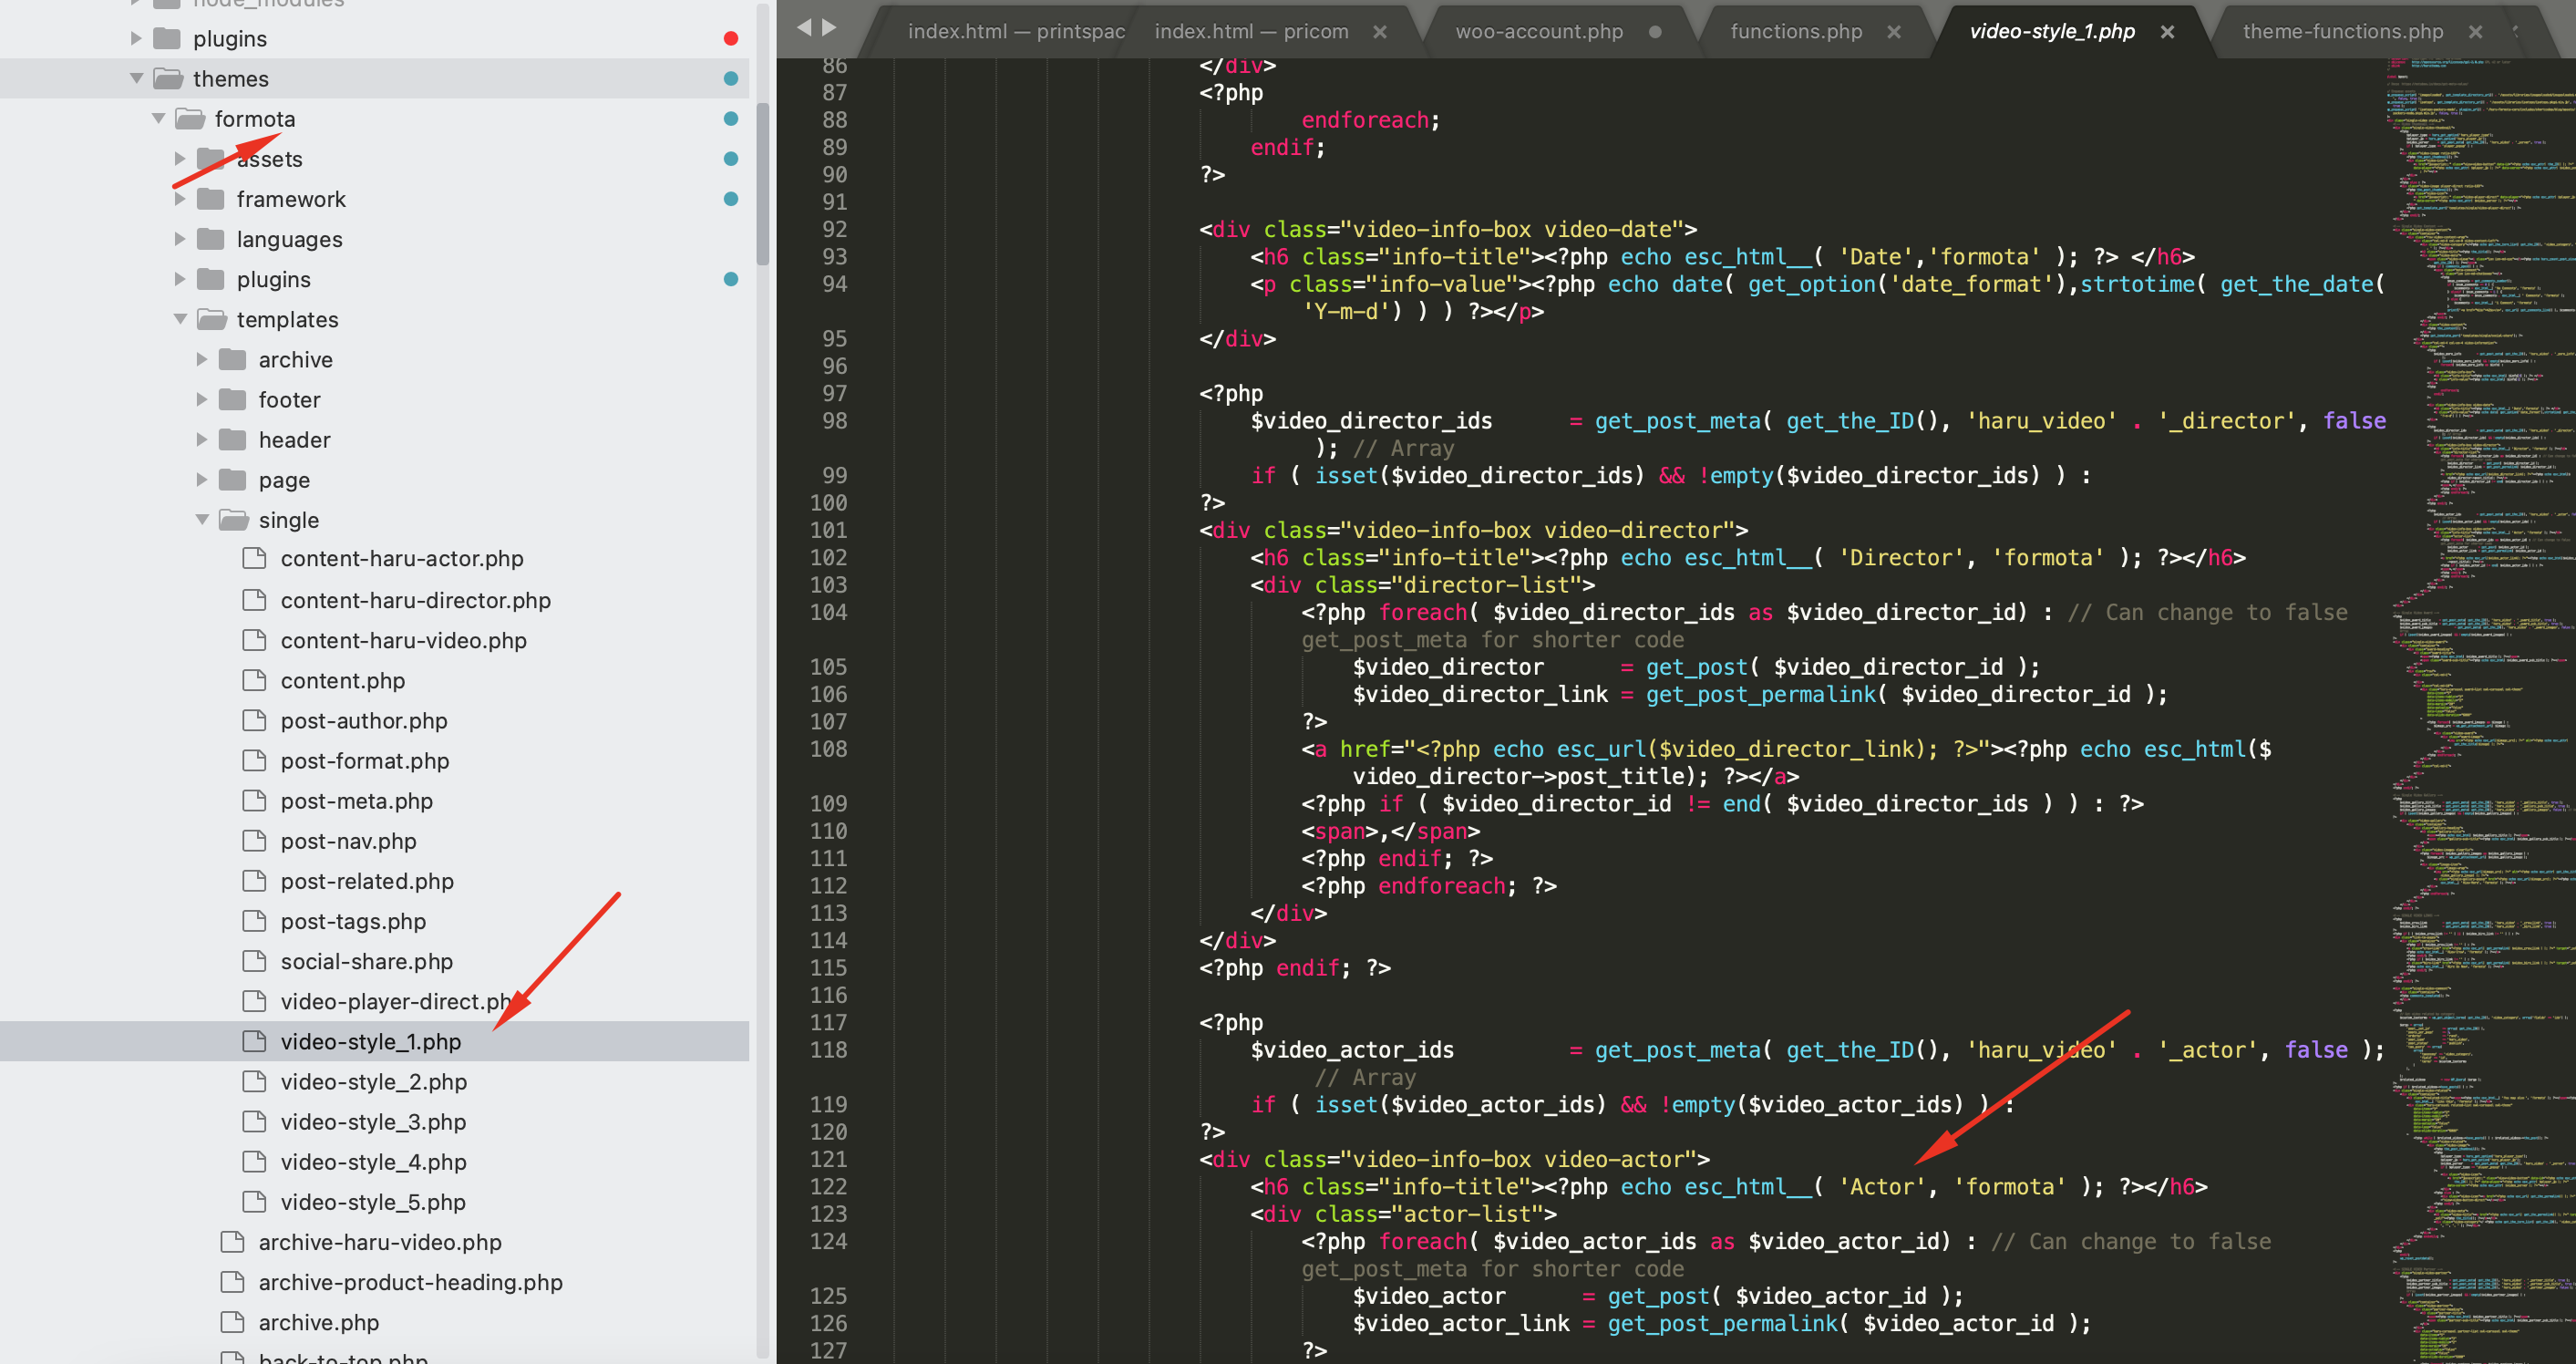The width and height of the screenshot is (2576, 1364).
Task: Click the themes folder icon
Action: tap(168, 78)
